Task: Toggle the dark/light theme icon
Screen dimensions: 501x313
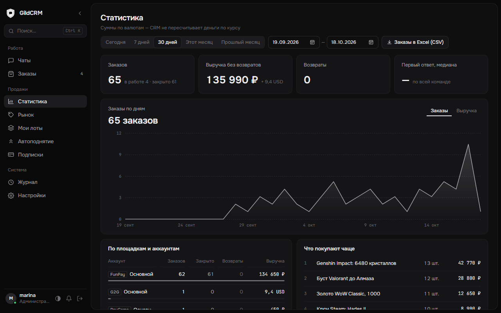Action: pos(58,299)
